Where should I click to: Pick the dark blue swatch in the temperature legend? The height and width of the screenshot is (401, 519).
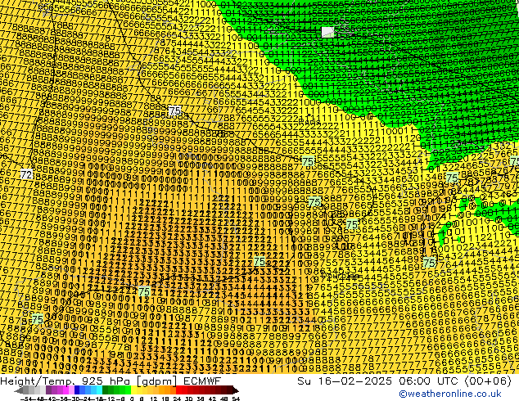pyautogui.click(x=77, y=390)
